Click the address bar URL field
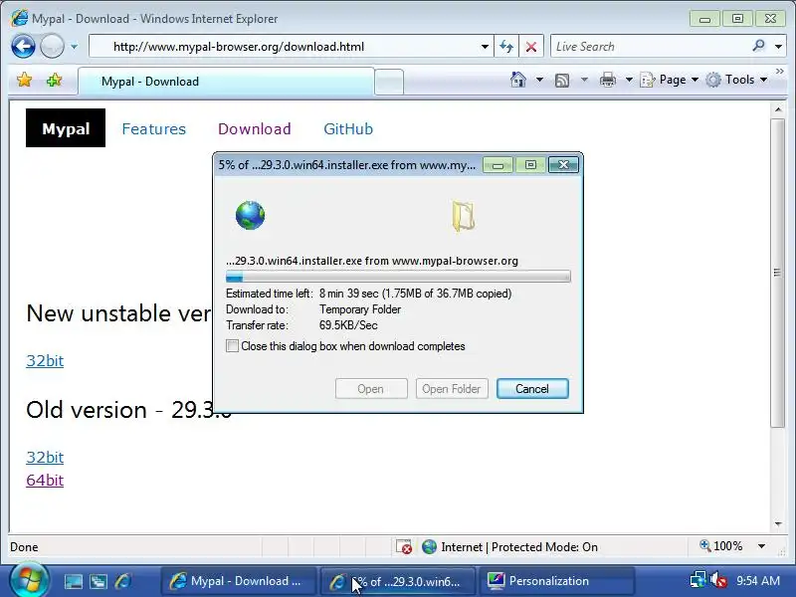Image resolution: width=796 pixels, height=597 pixels. tap(285, 47)
